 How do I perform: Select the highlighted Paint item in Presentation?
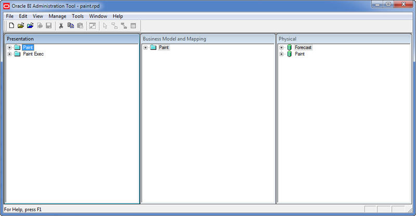[28, 47]
